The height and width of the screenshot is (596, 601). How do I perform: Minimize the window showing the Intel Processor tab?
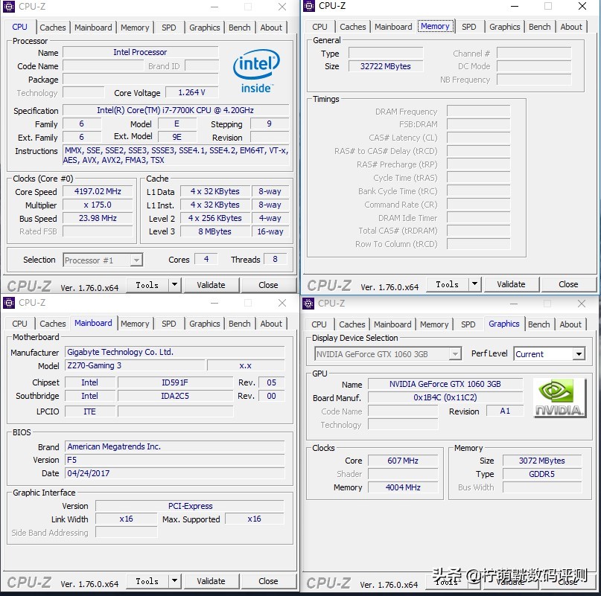214,7
